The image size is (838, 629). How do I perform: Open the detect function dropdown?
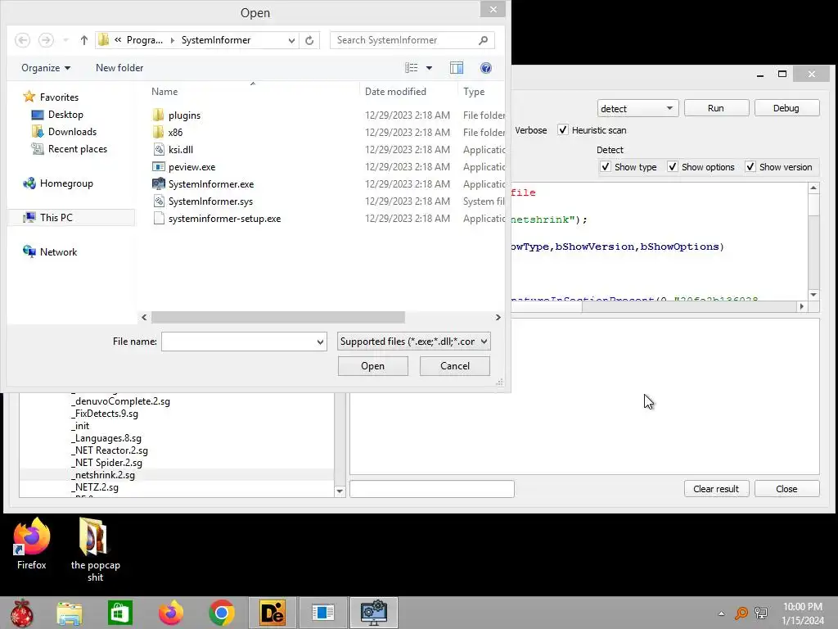point(638,108)
